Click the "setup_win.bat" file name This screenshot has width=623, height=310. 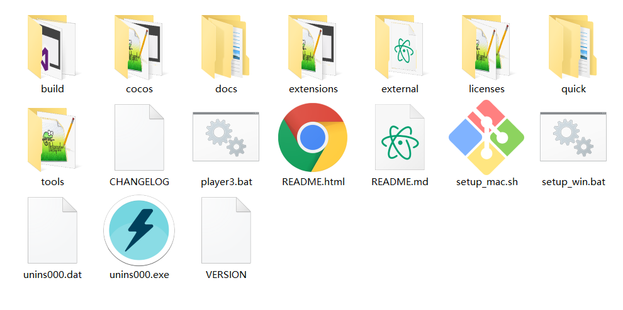pyautogui.click(x=573, y=182)
